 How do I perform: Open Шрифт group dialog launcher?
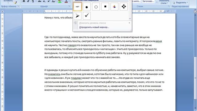[70, 6]
